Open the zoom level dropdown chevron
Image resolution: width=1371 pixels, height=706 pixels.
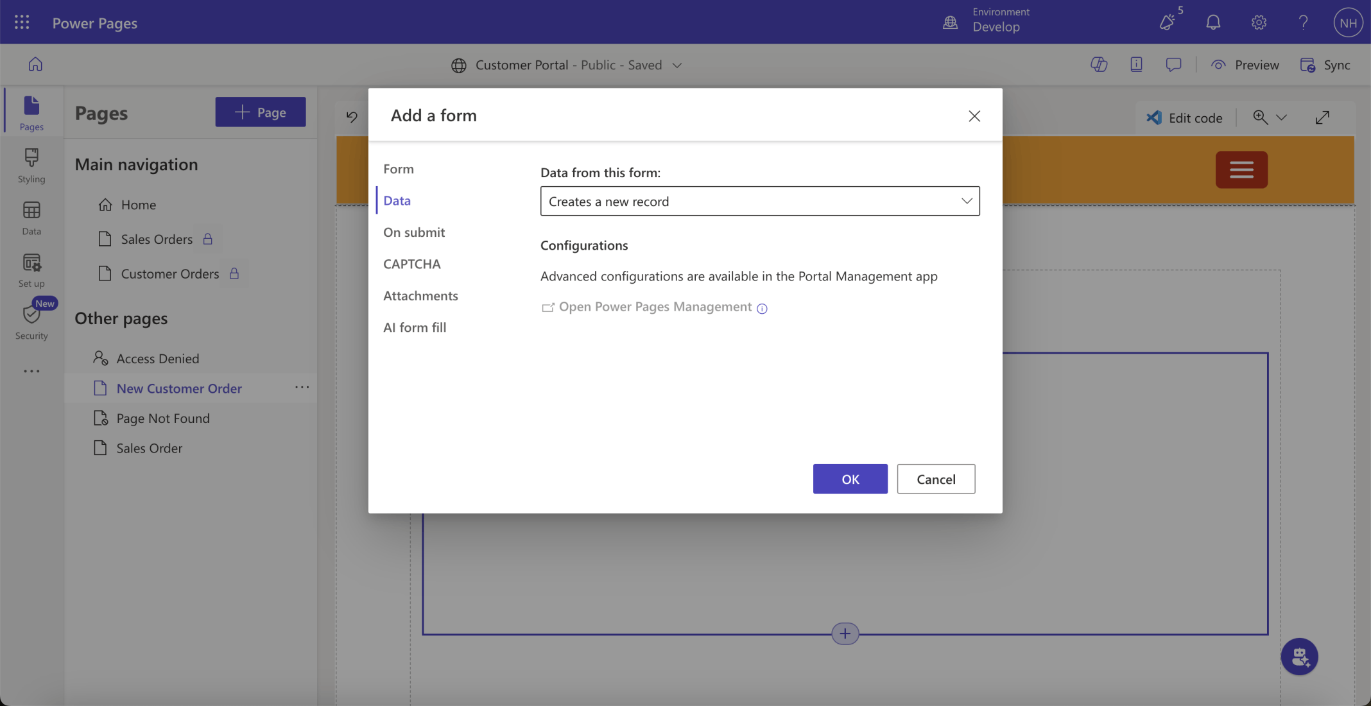click(x=1281, y=117)
